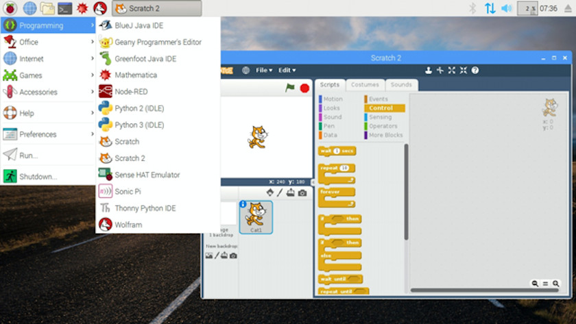Launch Geany Programmer's Editor
Image resolution: width=576 pixels, height=324 pixels.
tap(158, 42)
